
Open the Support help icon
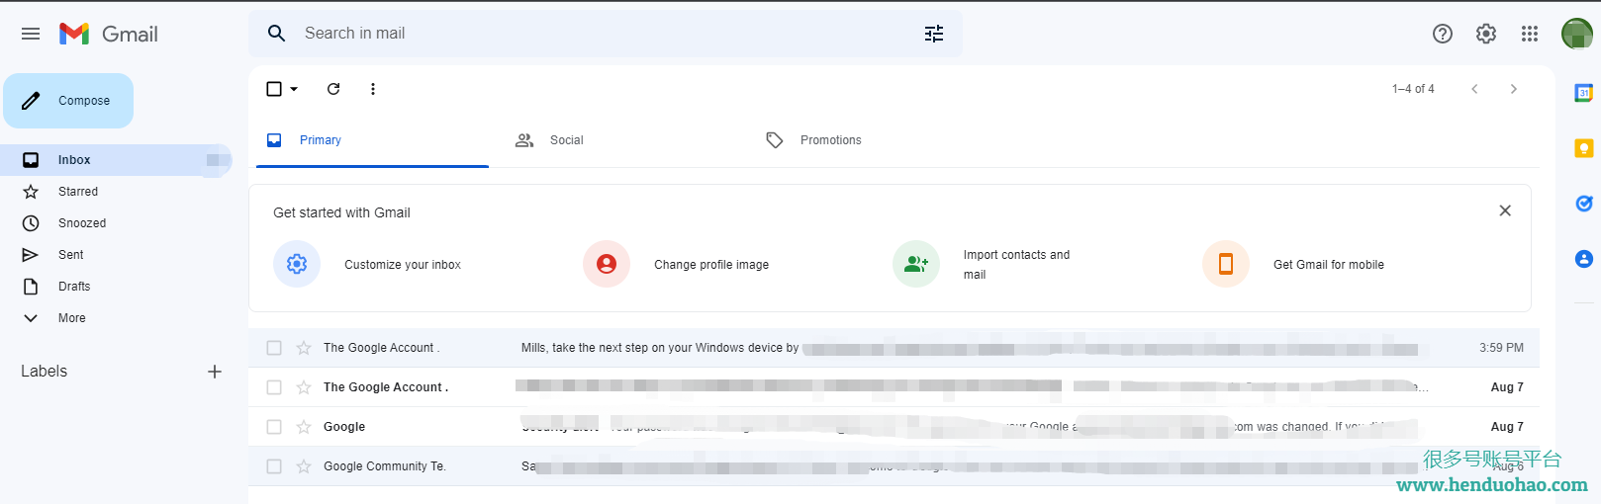coord(1442,34)
